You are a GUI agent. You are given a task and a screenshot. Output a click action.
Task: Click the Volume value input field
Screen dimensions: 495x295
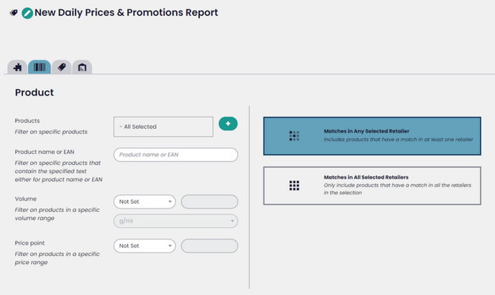(209, 201)
